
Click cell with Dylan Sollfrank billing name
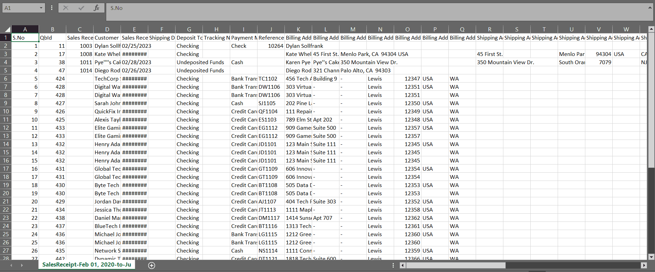pyautogui.click(x=298, y=46)
